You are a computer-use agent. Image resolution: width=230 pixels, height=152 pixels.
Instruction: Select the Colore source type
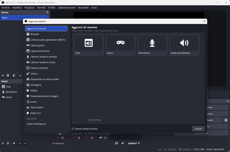pyautogui.click(x=46, y=74)
